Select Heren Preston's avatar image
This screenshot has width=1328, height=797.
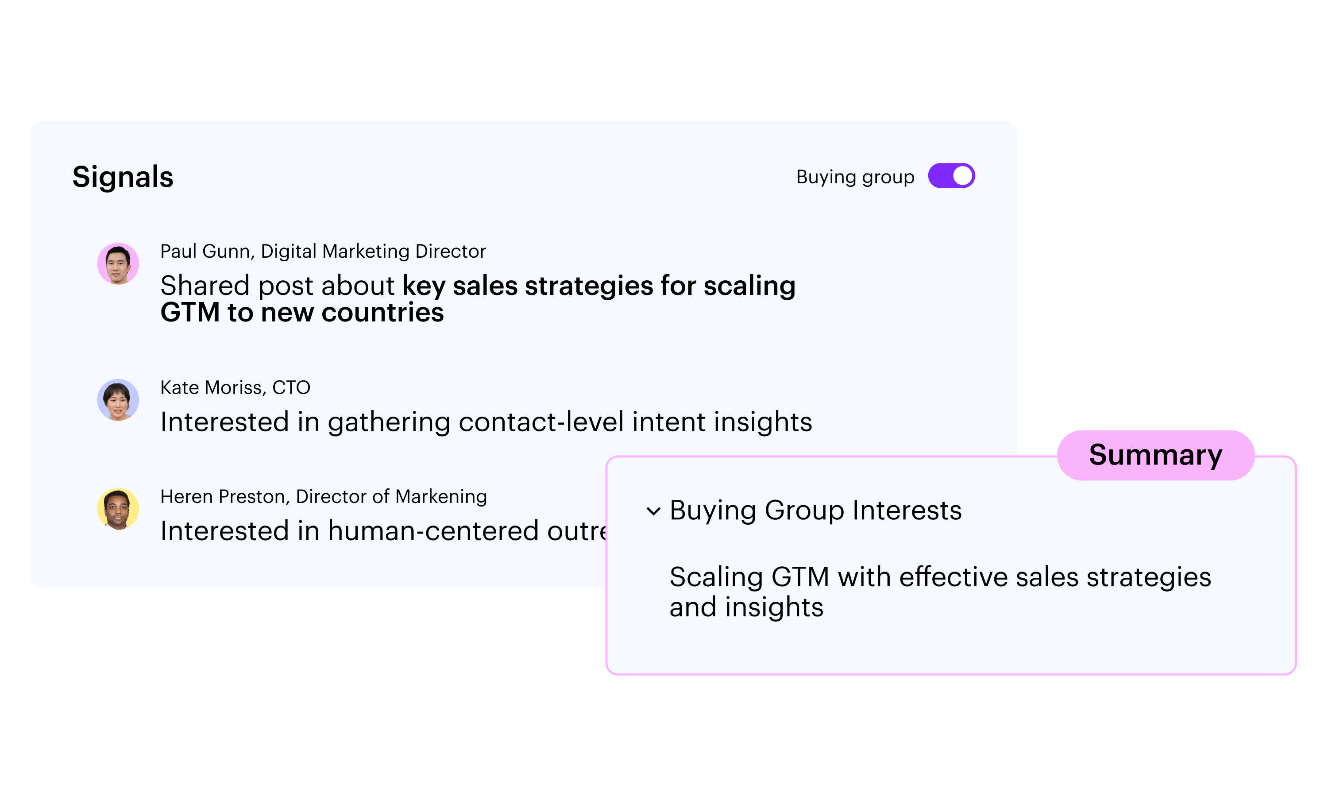coord(118,509)
